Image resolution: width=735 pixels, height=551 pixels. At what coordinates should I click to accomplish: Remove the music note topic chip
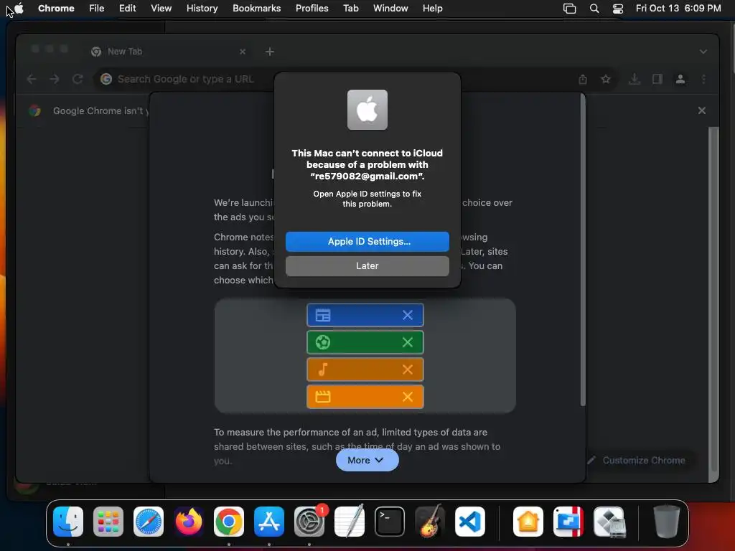408,369
